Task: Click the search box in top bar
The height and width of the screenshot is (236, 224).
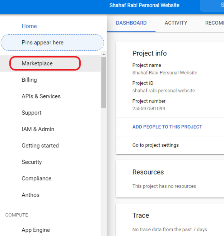Action: 212,6
